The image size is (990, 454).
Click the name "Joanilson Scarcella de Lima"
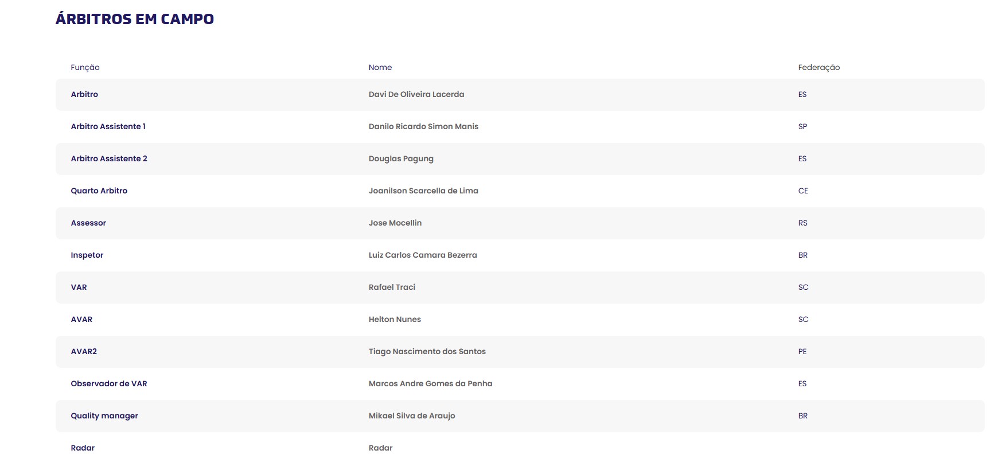coord(423,191)
